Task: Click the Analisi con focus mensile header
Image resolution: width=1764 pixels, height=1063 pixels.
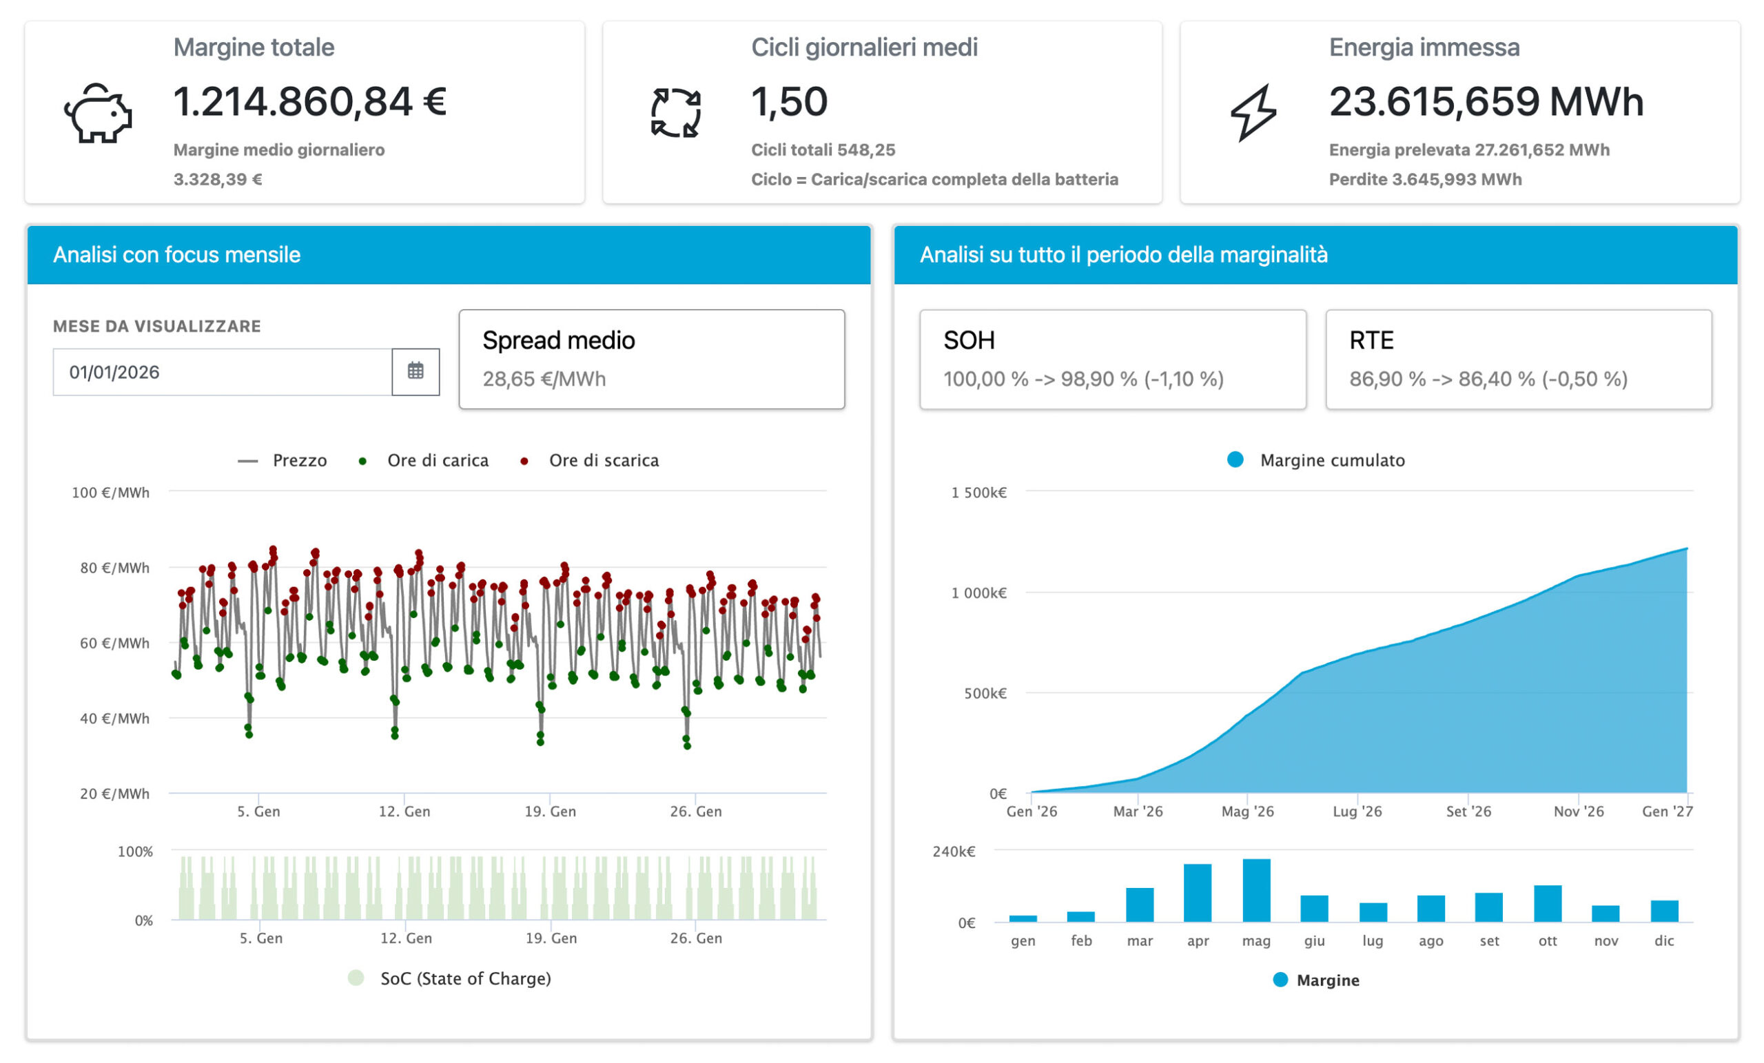Action: (x=449, y=255)
